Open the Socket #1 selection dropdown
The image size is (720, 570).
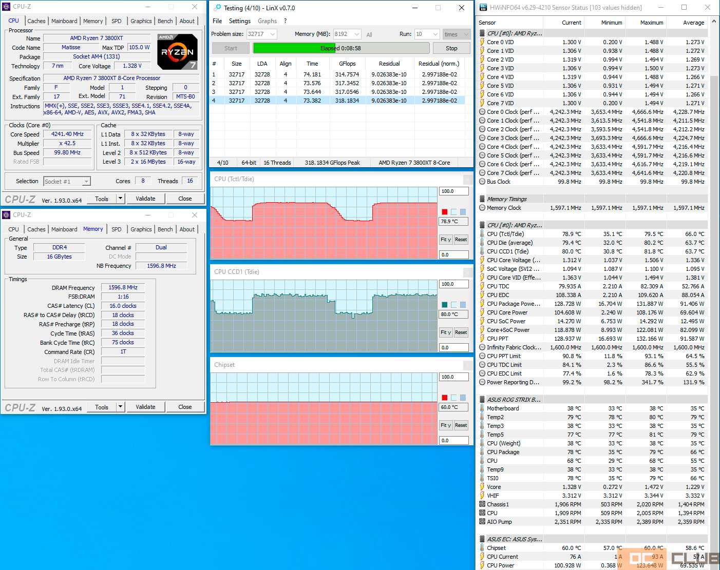[x=86, y=182]
